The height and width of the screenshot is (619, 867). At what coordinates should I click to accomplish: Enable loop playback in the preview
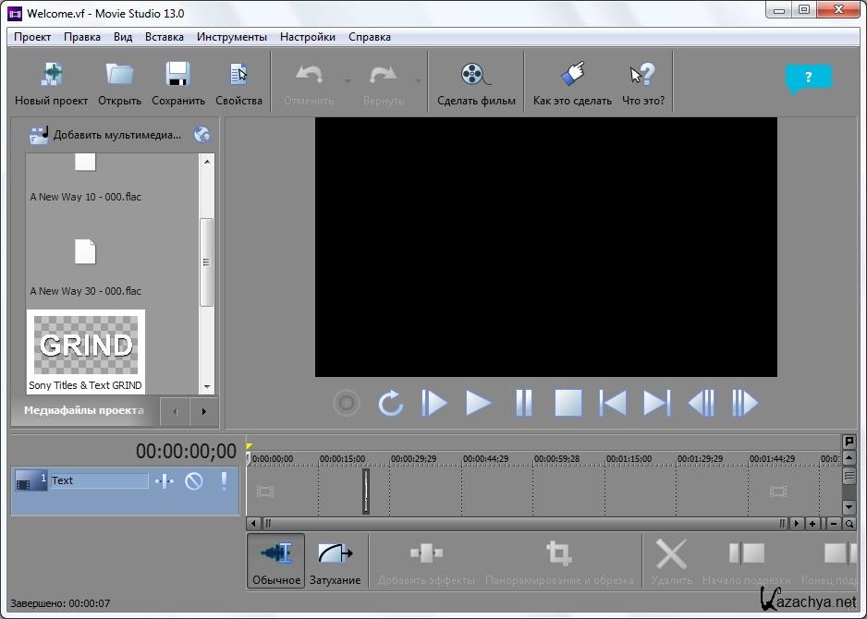(391, 403)
